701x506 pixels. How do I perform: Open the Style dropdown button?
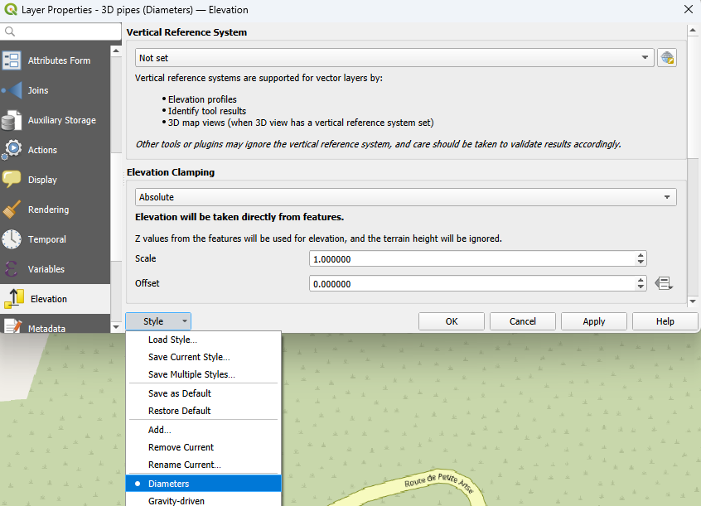point(158,321)
